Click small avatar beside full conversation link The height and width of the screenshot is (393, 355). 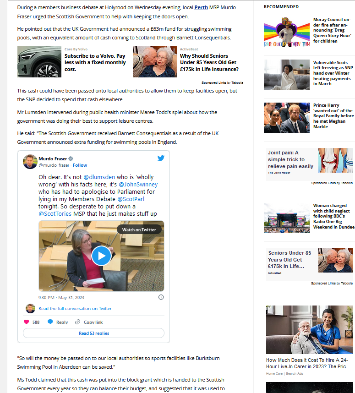click(31, 309)
